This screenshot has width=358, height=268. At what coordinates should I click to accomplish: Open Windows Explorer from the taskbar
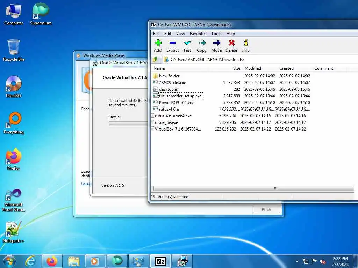74,261
